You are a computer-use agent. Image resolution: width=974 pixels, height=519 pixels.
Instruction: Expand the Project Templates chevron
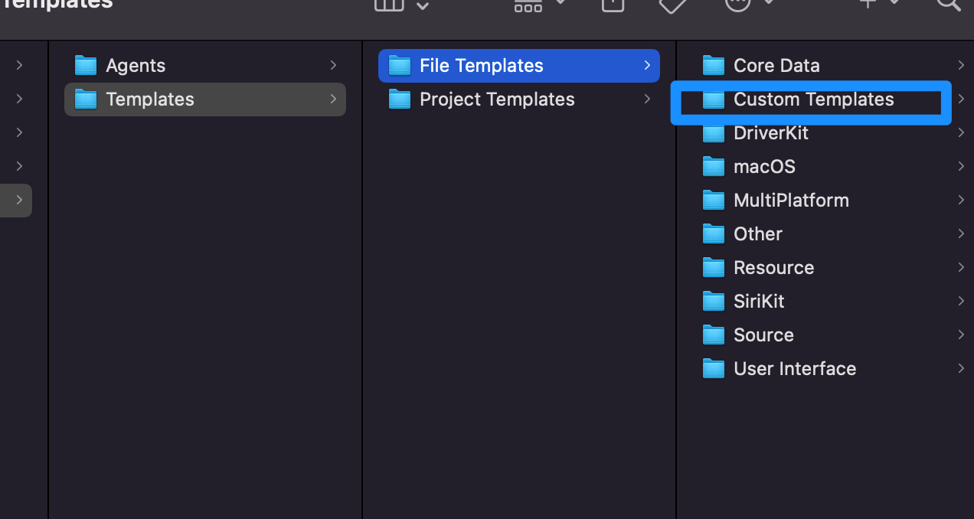pyautogui.click(x=647, y=100)
